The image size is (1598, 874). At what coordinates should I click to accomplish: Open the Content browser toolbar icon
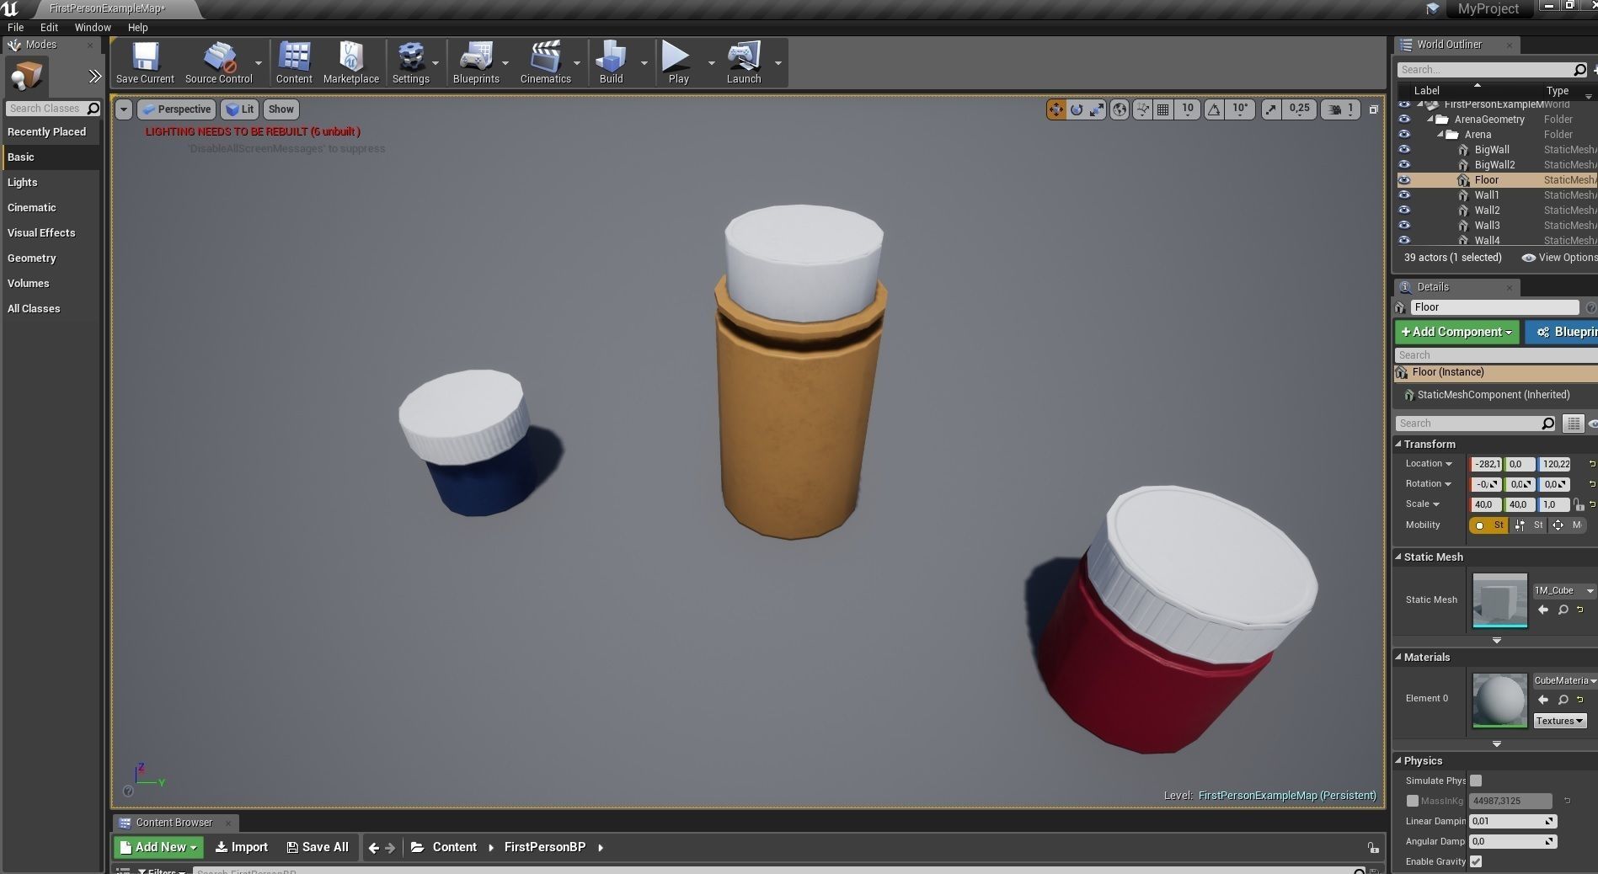tap(294, 62)
